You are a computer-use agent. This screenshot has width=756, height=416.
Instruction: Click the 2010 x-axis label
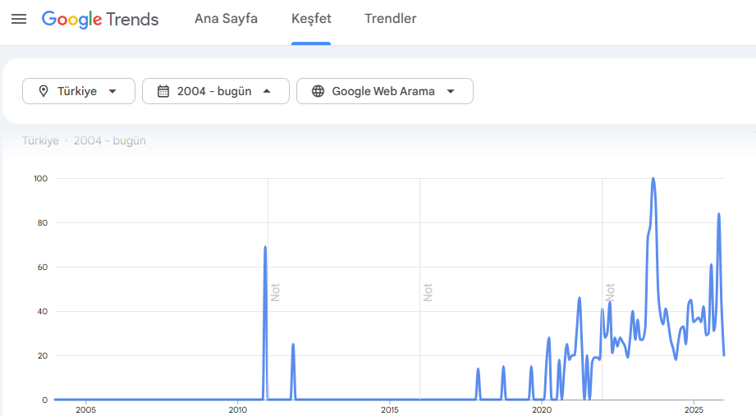pos(238,409)
